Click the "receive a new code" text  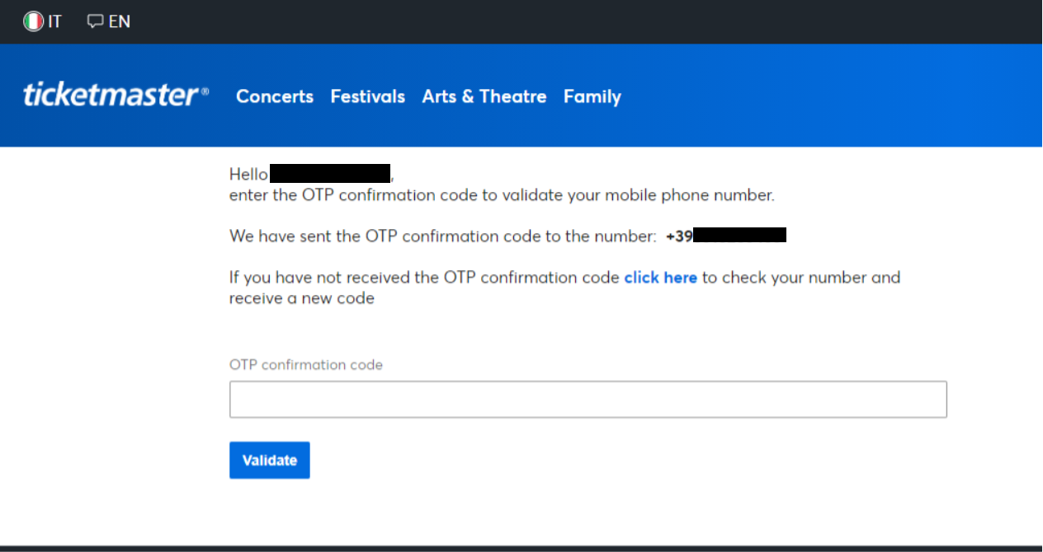(302, 298)
